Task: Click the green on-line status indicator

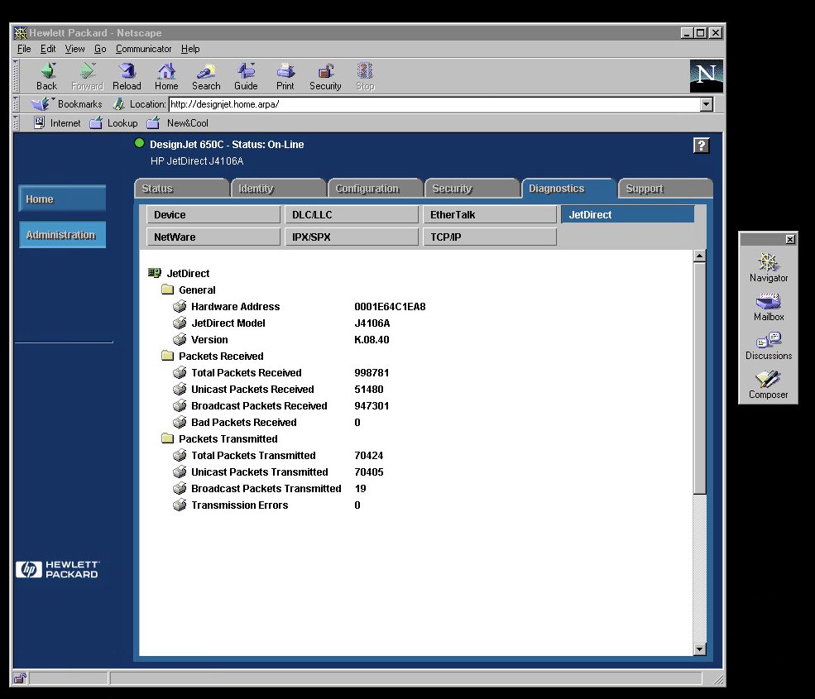Action: pyautogui.click(x=139, y=143)
